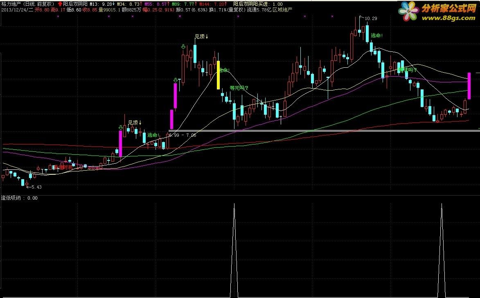
Task: Click the float shares 流通5.78亿
Action: (259, 9)
